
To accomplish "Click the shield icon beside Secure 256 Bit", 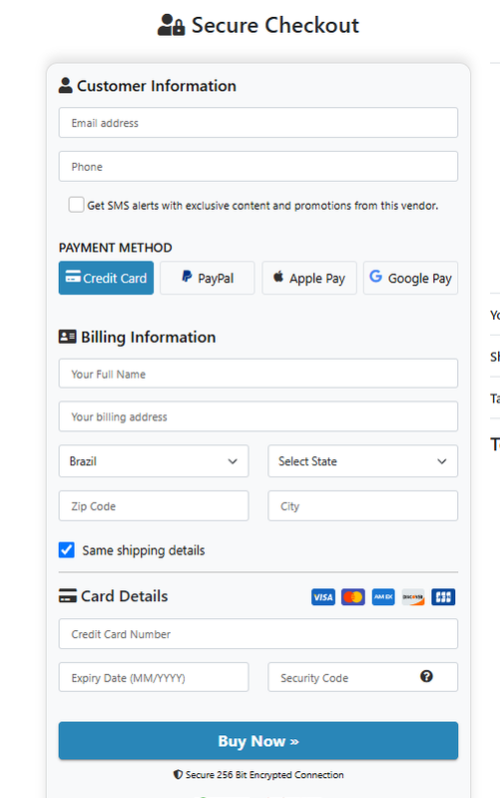I will tap(178, 775).
